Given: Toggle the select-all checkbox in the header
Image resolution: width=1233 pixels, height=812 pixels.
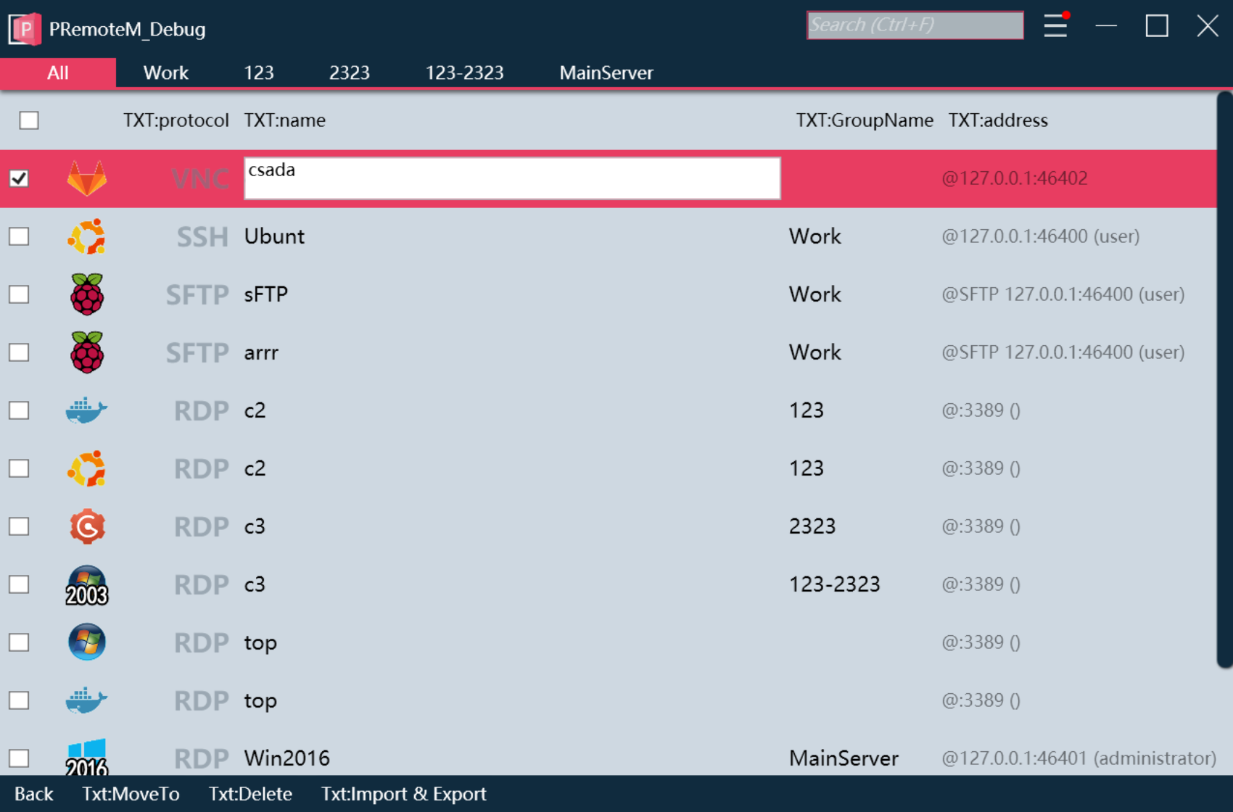Looking at the screenshot, I should pyautogui.click(x=28, y=120).
